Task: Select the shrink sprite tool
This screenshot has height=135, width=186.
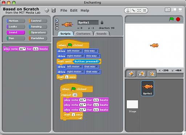Action: (x=145, y=10)
